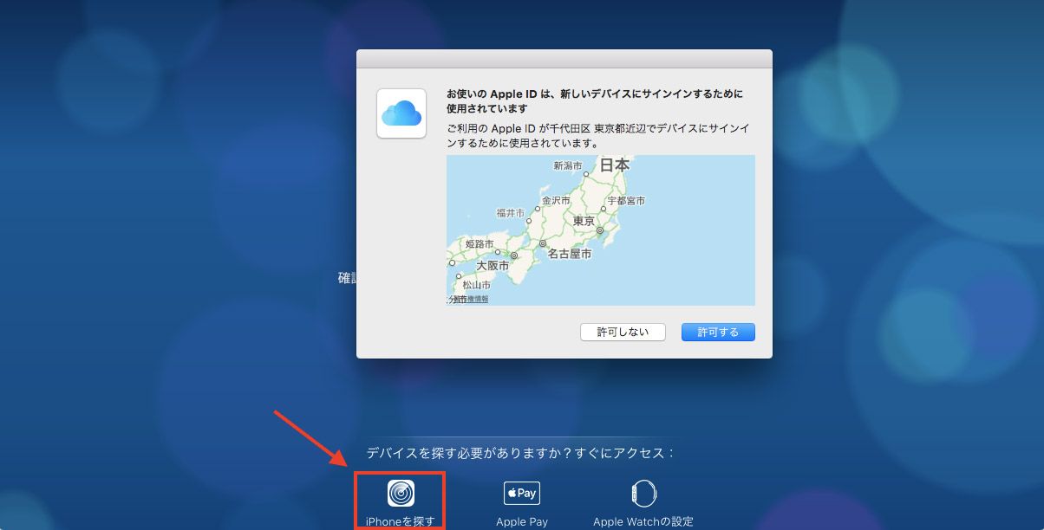The height and width of the screenshot is (530, 1044).
Task: Click the Apple Watchの設定 text label
Action: (643, 521)
